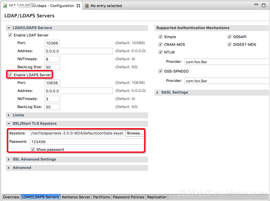Click the No entry selected tab icon
The image size is (270, 201).
coord(87,6)
